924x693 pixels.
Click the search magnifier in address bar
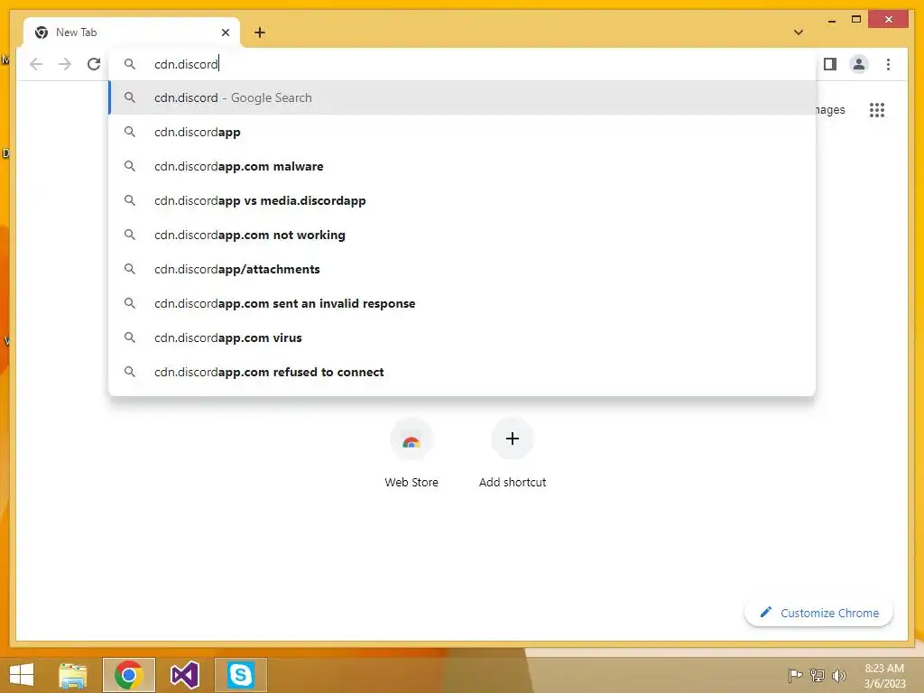click(x=130, y=64)
